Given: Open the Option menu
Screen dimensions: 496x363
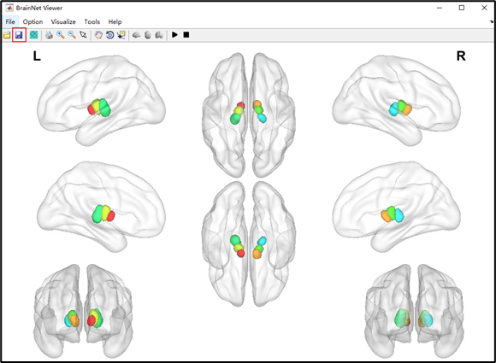Looking at the screenshot, I should pyautogui.click(x=32, y=22).
